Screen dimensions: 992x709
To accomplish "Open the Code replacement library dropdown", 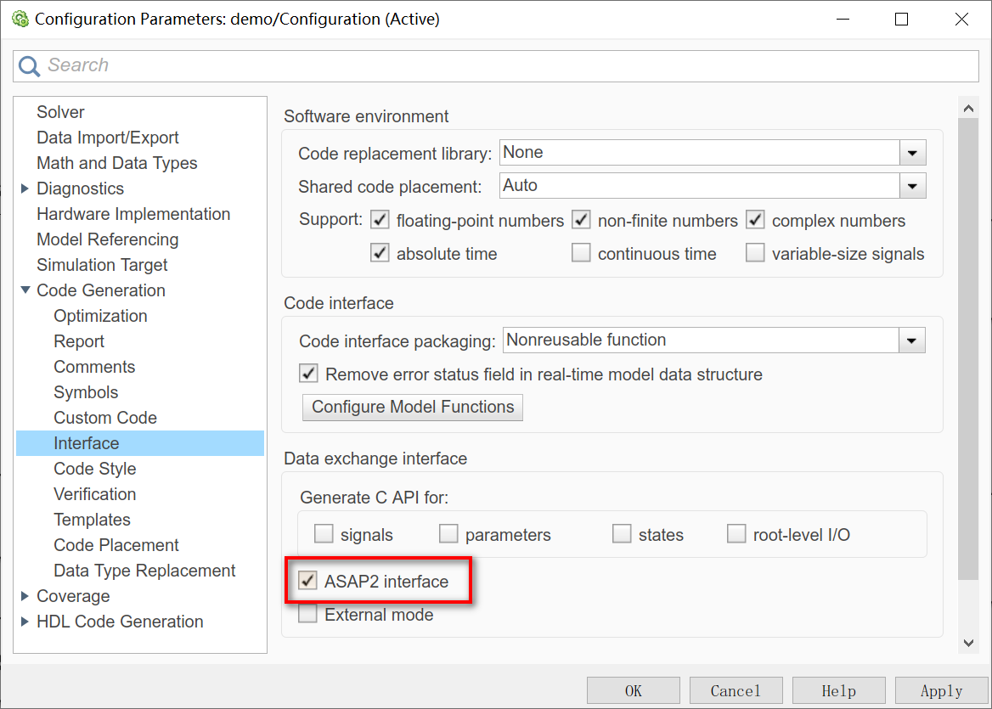I will point(912,153).
